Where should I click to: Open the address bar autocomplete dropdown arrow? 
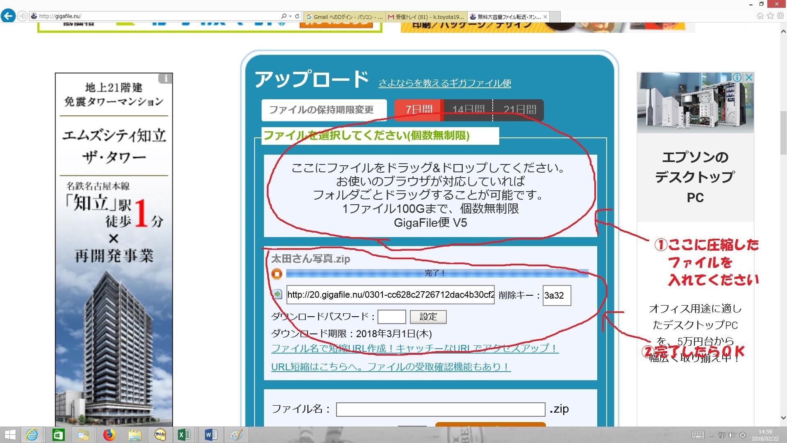point(290,16)
